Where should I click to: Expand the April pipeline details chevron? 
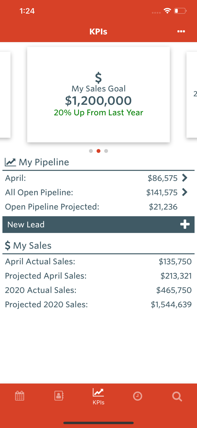tap(185, 178)
